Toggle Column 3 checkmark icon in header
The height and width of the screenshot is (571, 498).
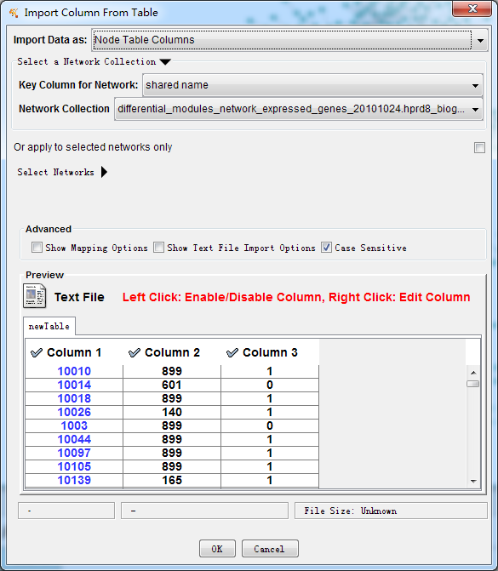click(232, 352)
